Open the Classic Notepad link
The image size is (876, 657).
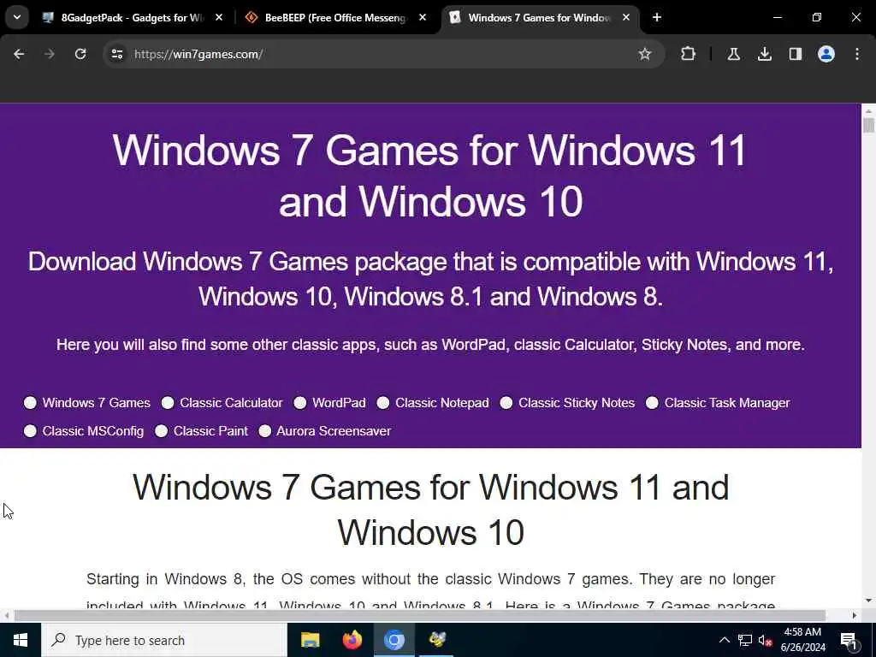tap(442, 403)
